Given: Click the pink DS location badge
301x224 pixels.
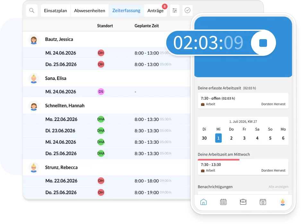Looking at the screenshot, I should pos(101,91).
